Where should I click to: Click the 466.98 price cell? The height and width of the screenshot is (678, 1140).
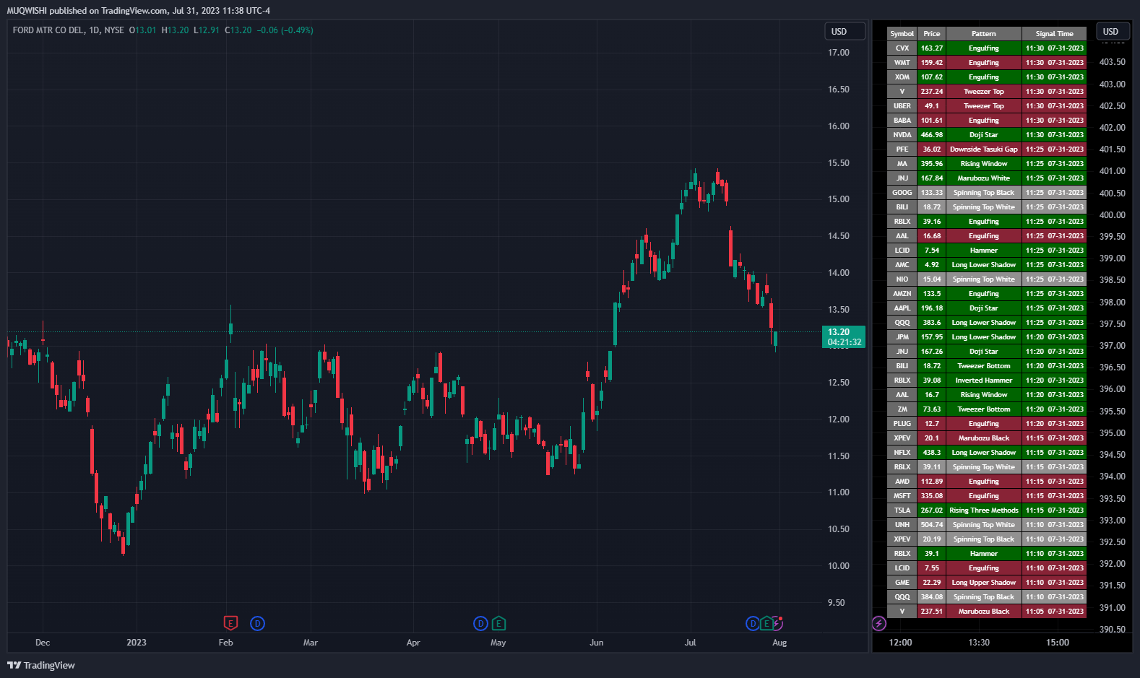tap(932, 135)
